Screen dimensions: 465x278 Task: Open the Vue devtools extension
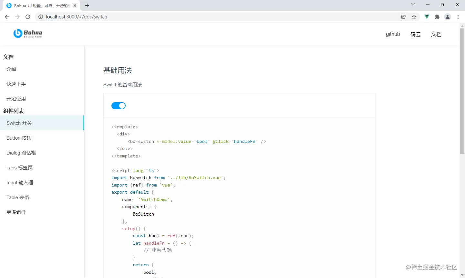[427, 17]
